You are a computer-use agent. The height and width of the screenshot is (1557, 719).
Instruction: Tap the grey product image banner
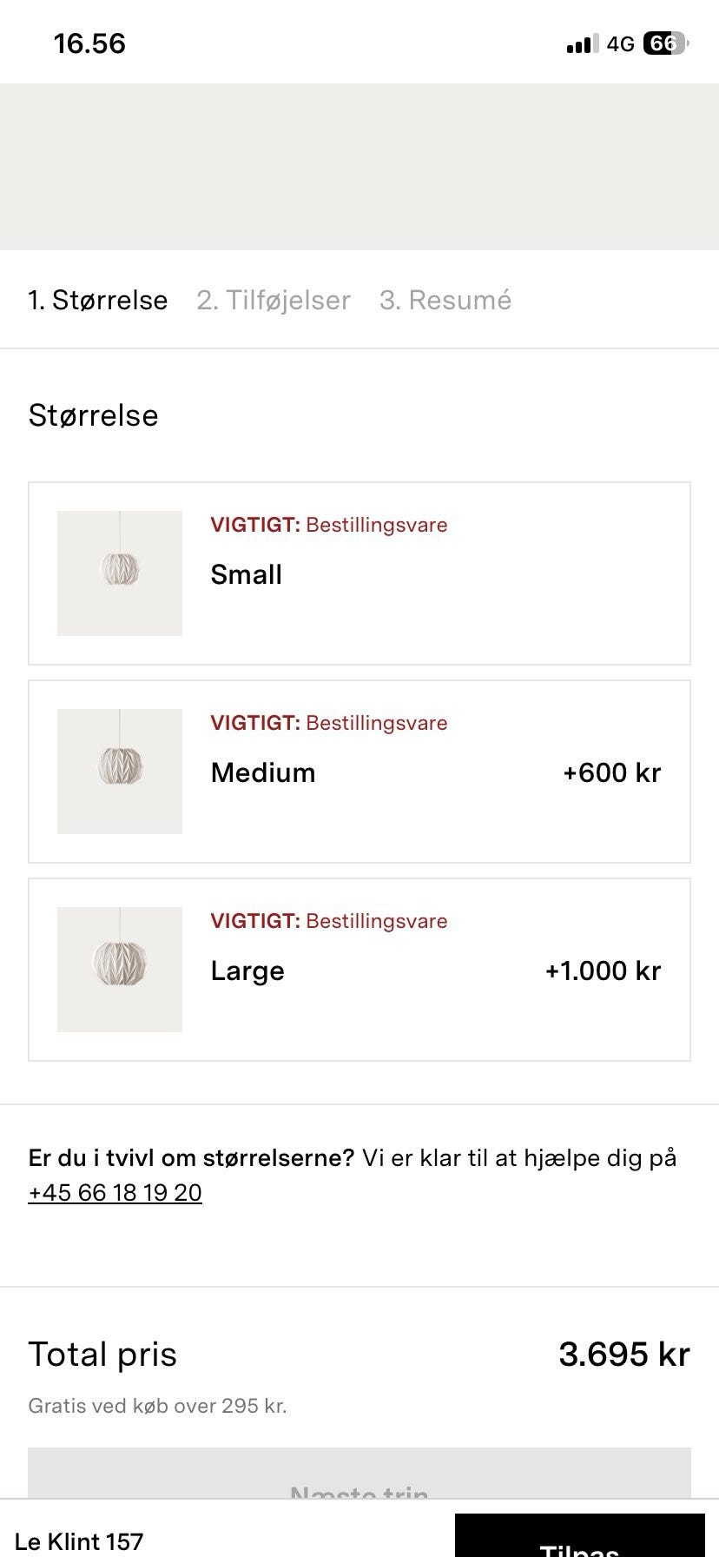pyautogui.click(x=359, y=167)
